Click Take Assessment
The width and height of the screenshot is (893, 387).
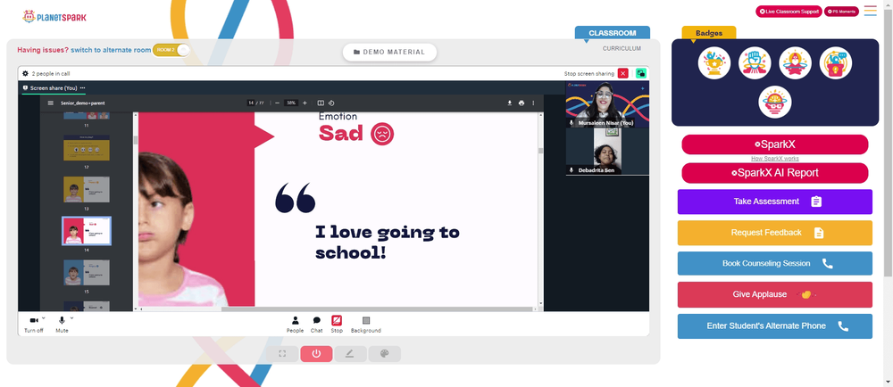point(774,202)
